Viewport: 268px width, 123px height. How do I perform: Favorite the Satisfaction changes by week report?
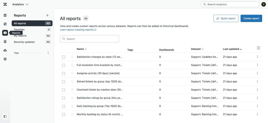72,57
